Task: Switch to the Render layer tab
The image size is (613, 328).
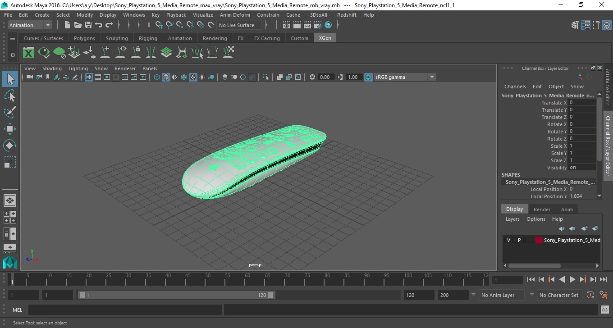Action: (542, 210)
